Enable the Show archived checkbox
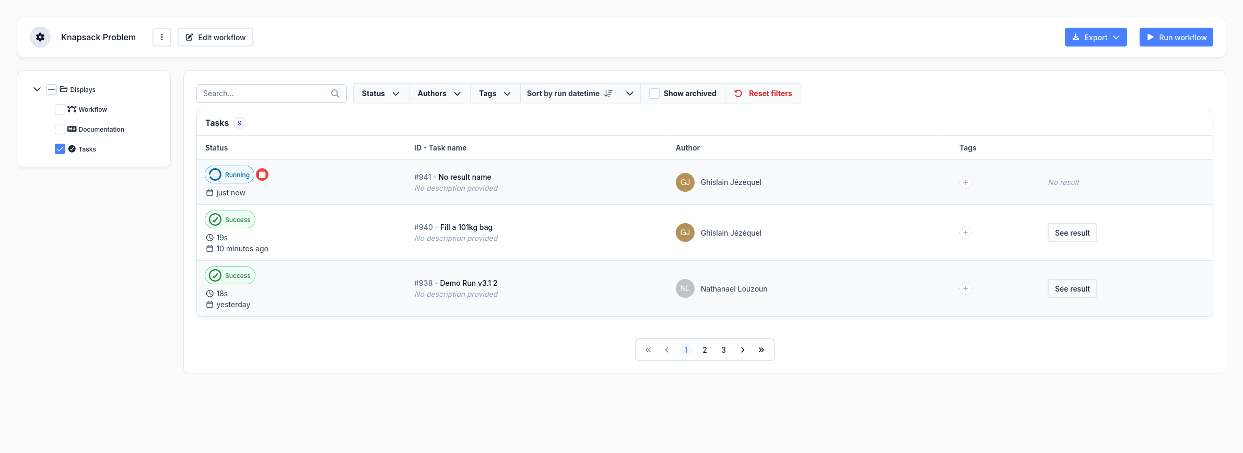 654,94
